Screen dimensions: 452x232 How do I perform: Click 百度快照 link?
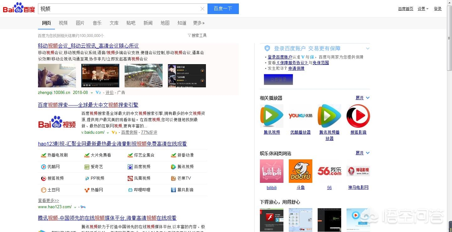coord(129,132)
